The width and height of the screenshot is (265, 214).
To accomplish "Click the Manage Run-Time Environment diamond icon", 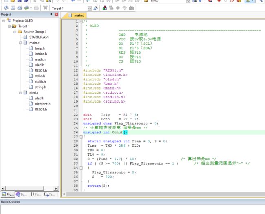I will pos(118,8).
